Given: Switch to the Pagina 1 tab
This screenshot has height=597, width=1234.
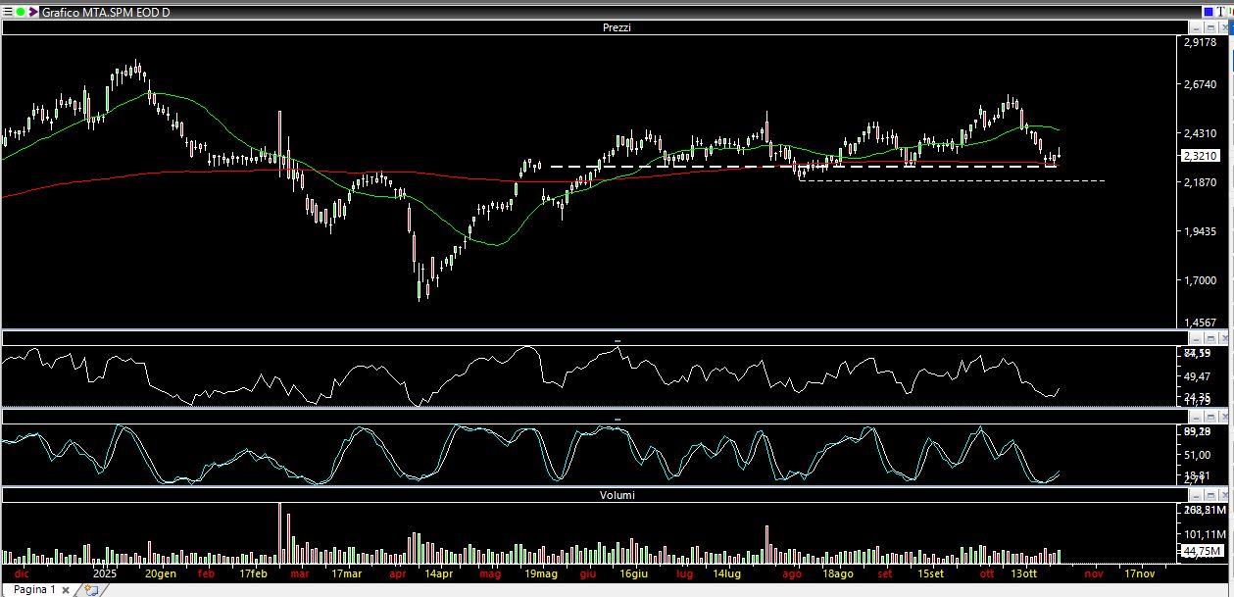Looking at the screenshot, I should coord(34,589).
